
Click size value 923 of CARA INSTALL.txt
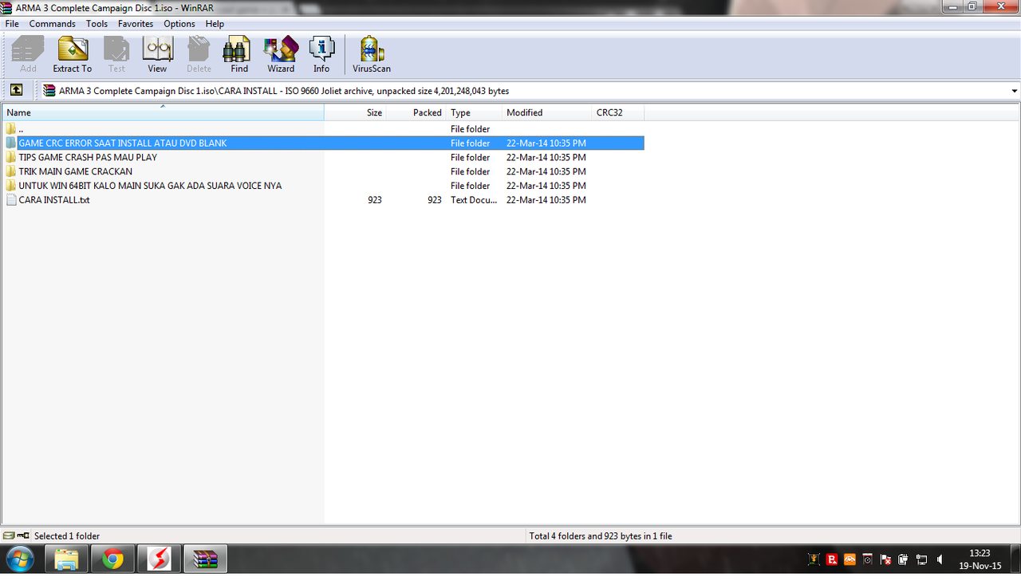375,200
